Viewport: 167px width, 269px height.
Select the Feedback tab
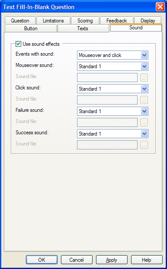click(117, 21)
